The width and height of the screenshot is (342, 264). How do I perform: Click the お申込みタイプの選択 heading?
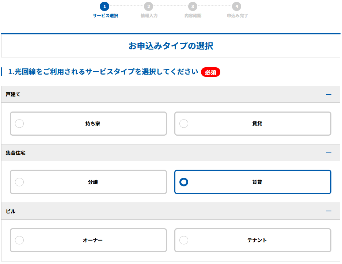(x=171, y=46)
